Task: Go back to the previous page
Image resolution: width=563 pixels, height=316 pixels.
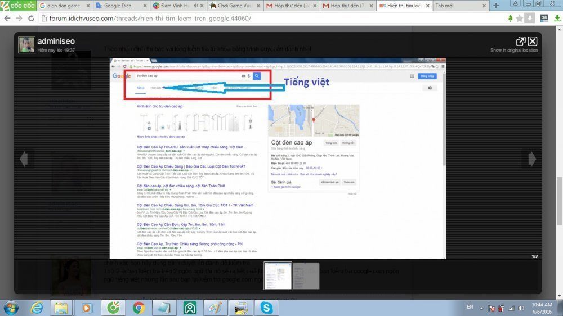Action: click(x=7, y=19)
